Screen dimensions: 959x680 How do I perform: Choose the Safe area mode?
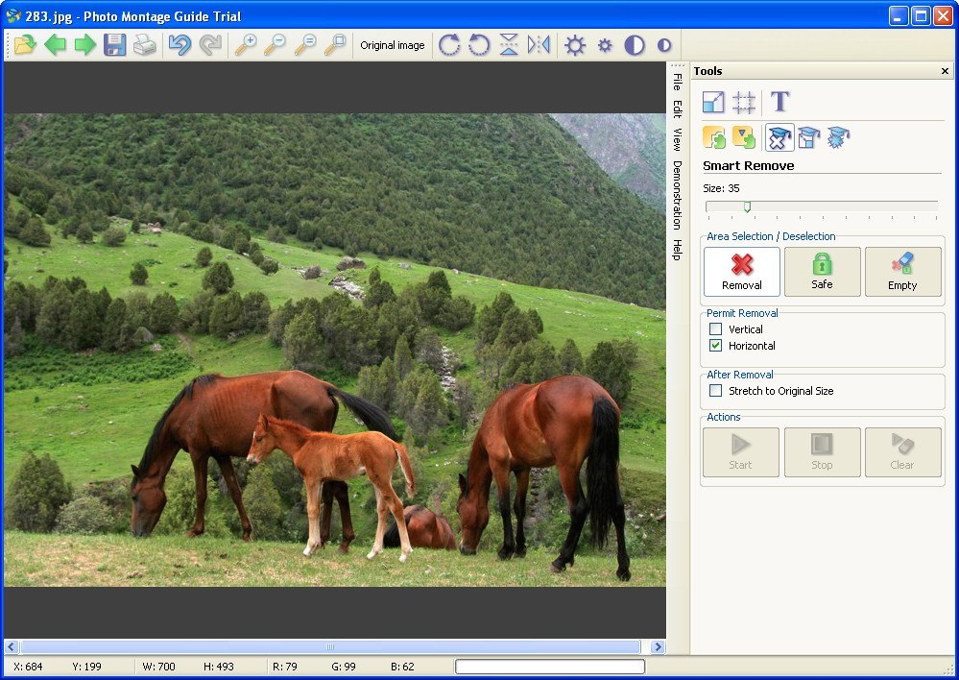point(822,272)
